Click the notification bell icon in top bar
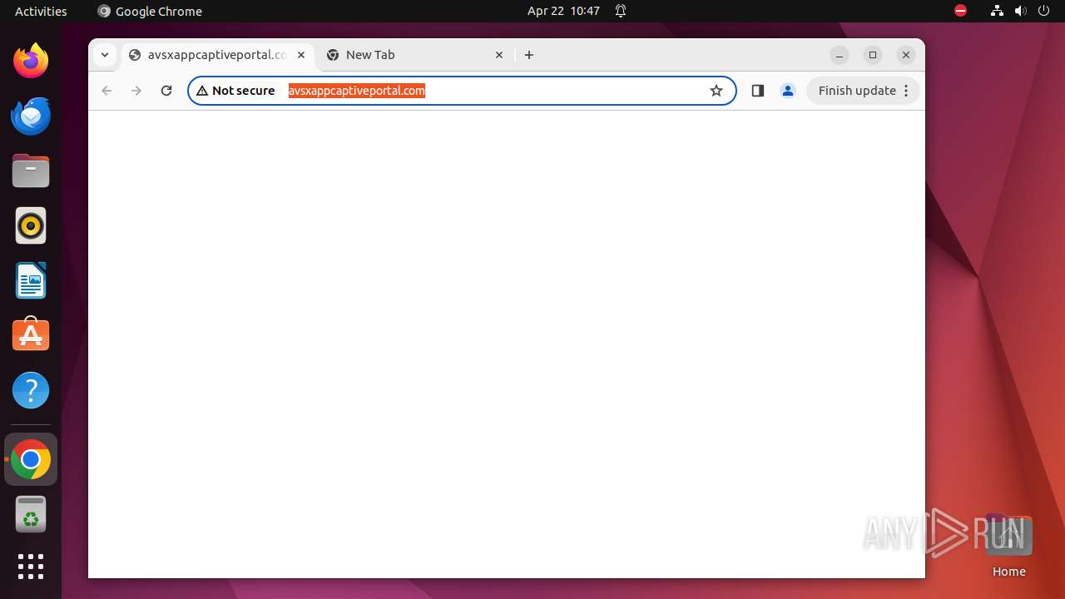Viewport: 1065px width, 599px height. [x=621, y=11]
